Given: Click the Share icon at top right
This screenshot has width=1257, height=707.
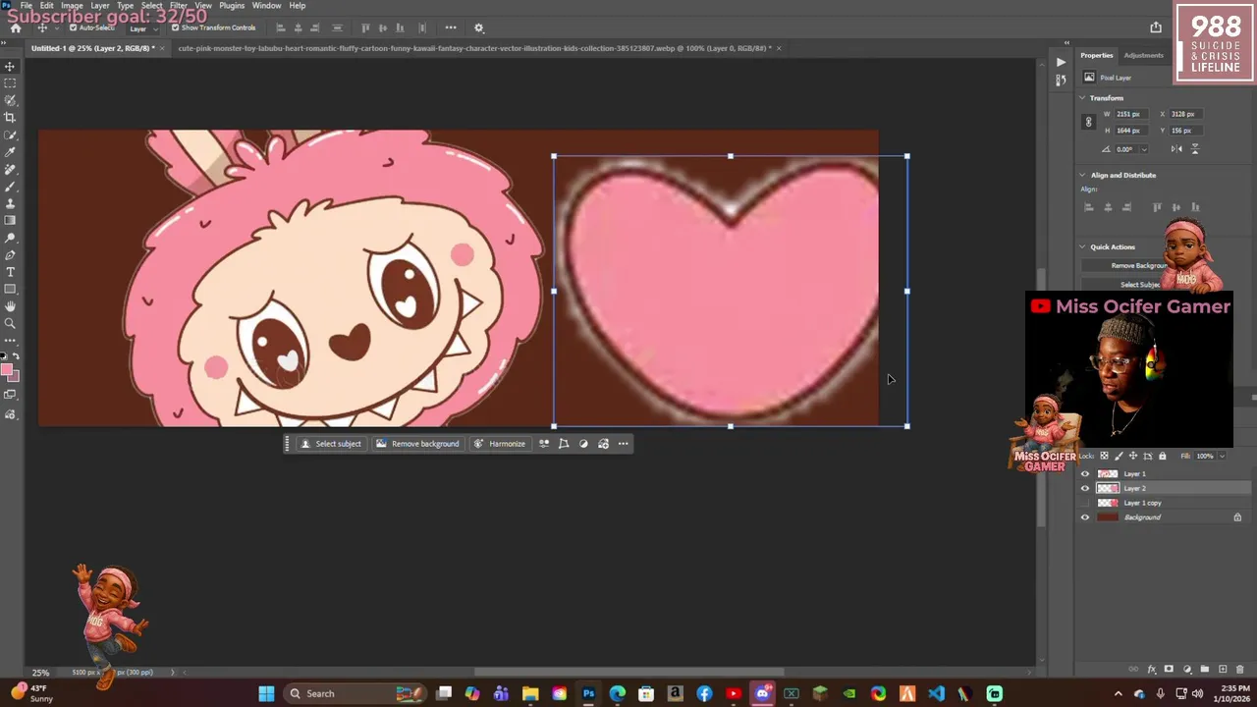Looking at the screenshot, I should point(1156,27).
